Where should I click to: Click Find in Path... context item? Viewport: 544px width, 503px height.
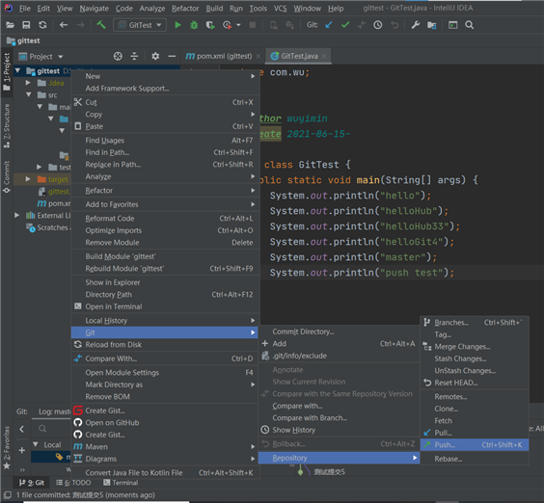[x=165, y=152]
